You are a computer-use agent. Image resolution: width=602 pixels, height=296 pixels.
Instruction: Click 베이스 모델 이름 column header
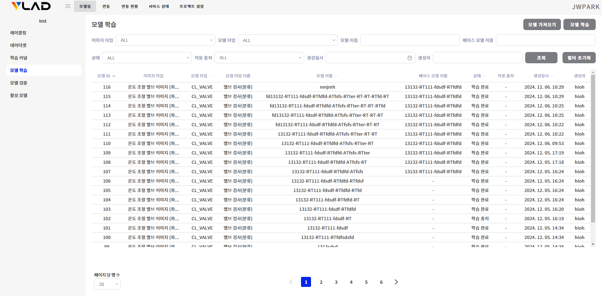pyautogui.click(x=433, y=76)
